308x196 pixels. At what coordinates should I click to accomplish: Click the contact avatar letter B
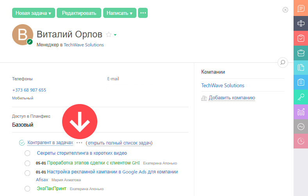pos(23,35)
